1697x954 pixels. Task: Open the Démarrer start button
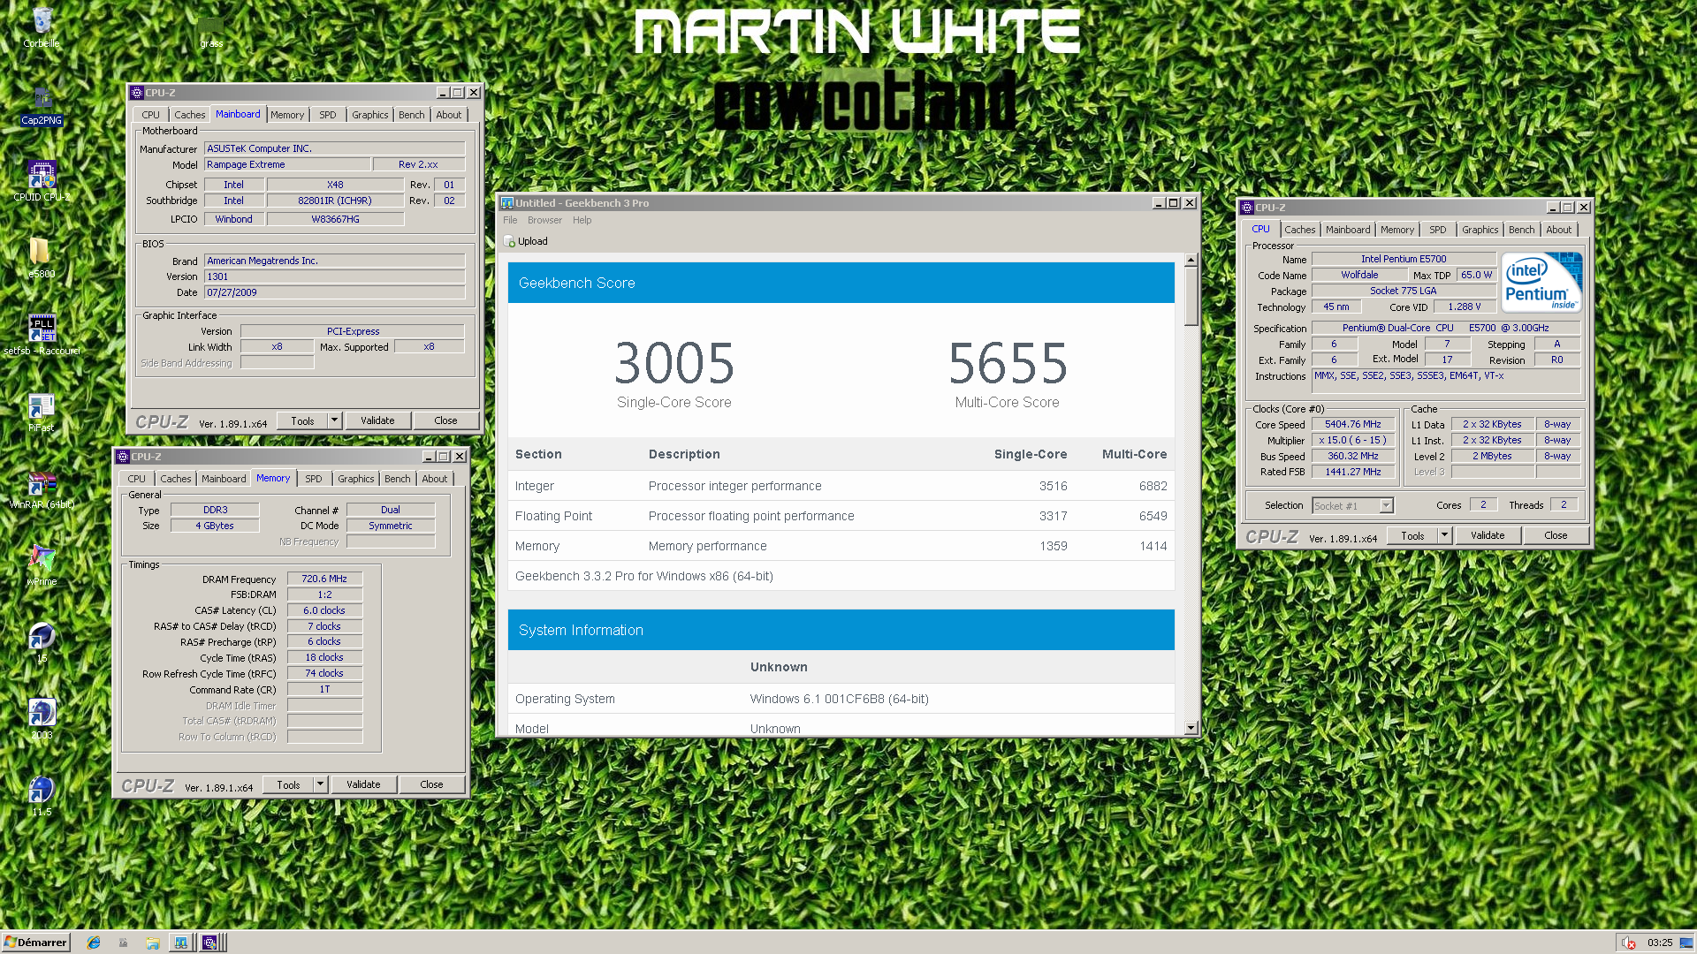pos(35,943)
